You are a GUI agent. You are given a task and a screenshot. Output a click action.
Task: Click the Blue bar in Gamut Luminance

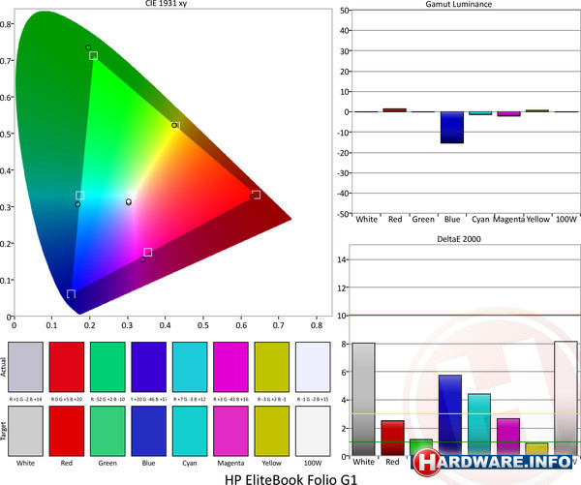coord(452,128)
